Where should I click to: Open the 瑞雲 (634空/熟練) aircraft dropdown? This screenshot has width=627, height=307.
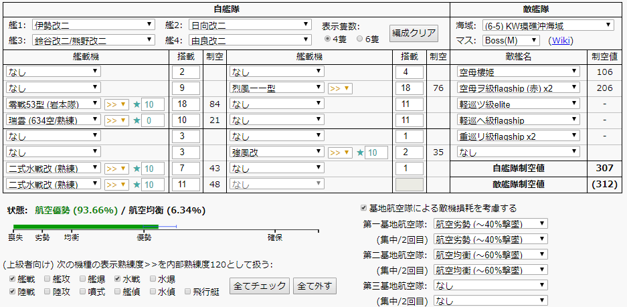[x=54, y=120]
